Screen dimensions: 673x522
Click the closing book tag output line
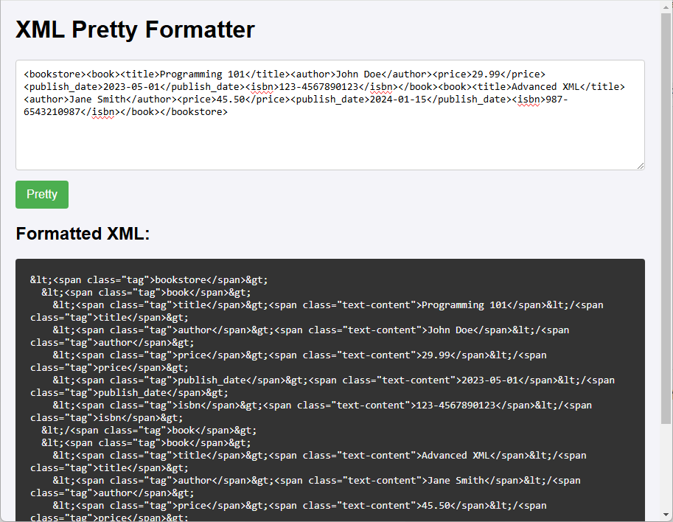[149, 430]
